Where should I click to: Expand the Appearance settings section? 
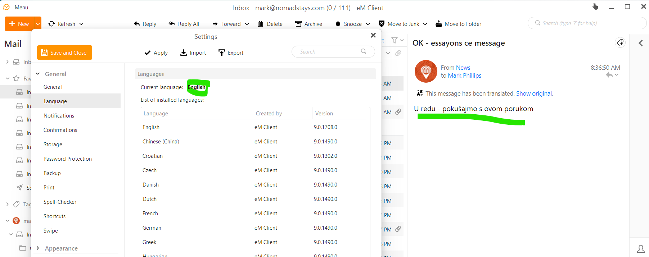click(x=38, y=248)
